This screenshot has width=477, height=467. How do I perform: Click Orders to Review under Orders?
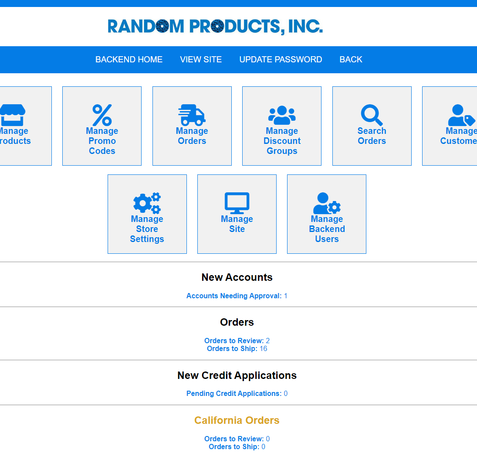pyautogui.click(x=234, y=341)
